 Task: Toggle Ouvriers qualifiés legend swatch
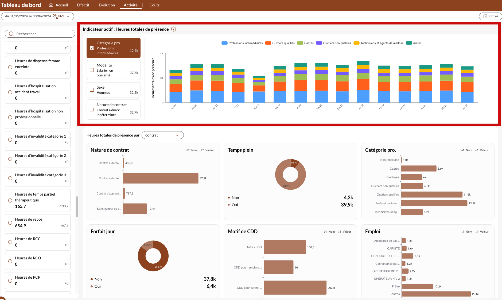(x=268, y=43)
